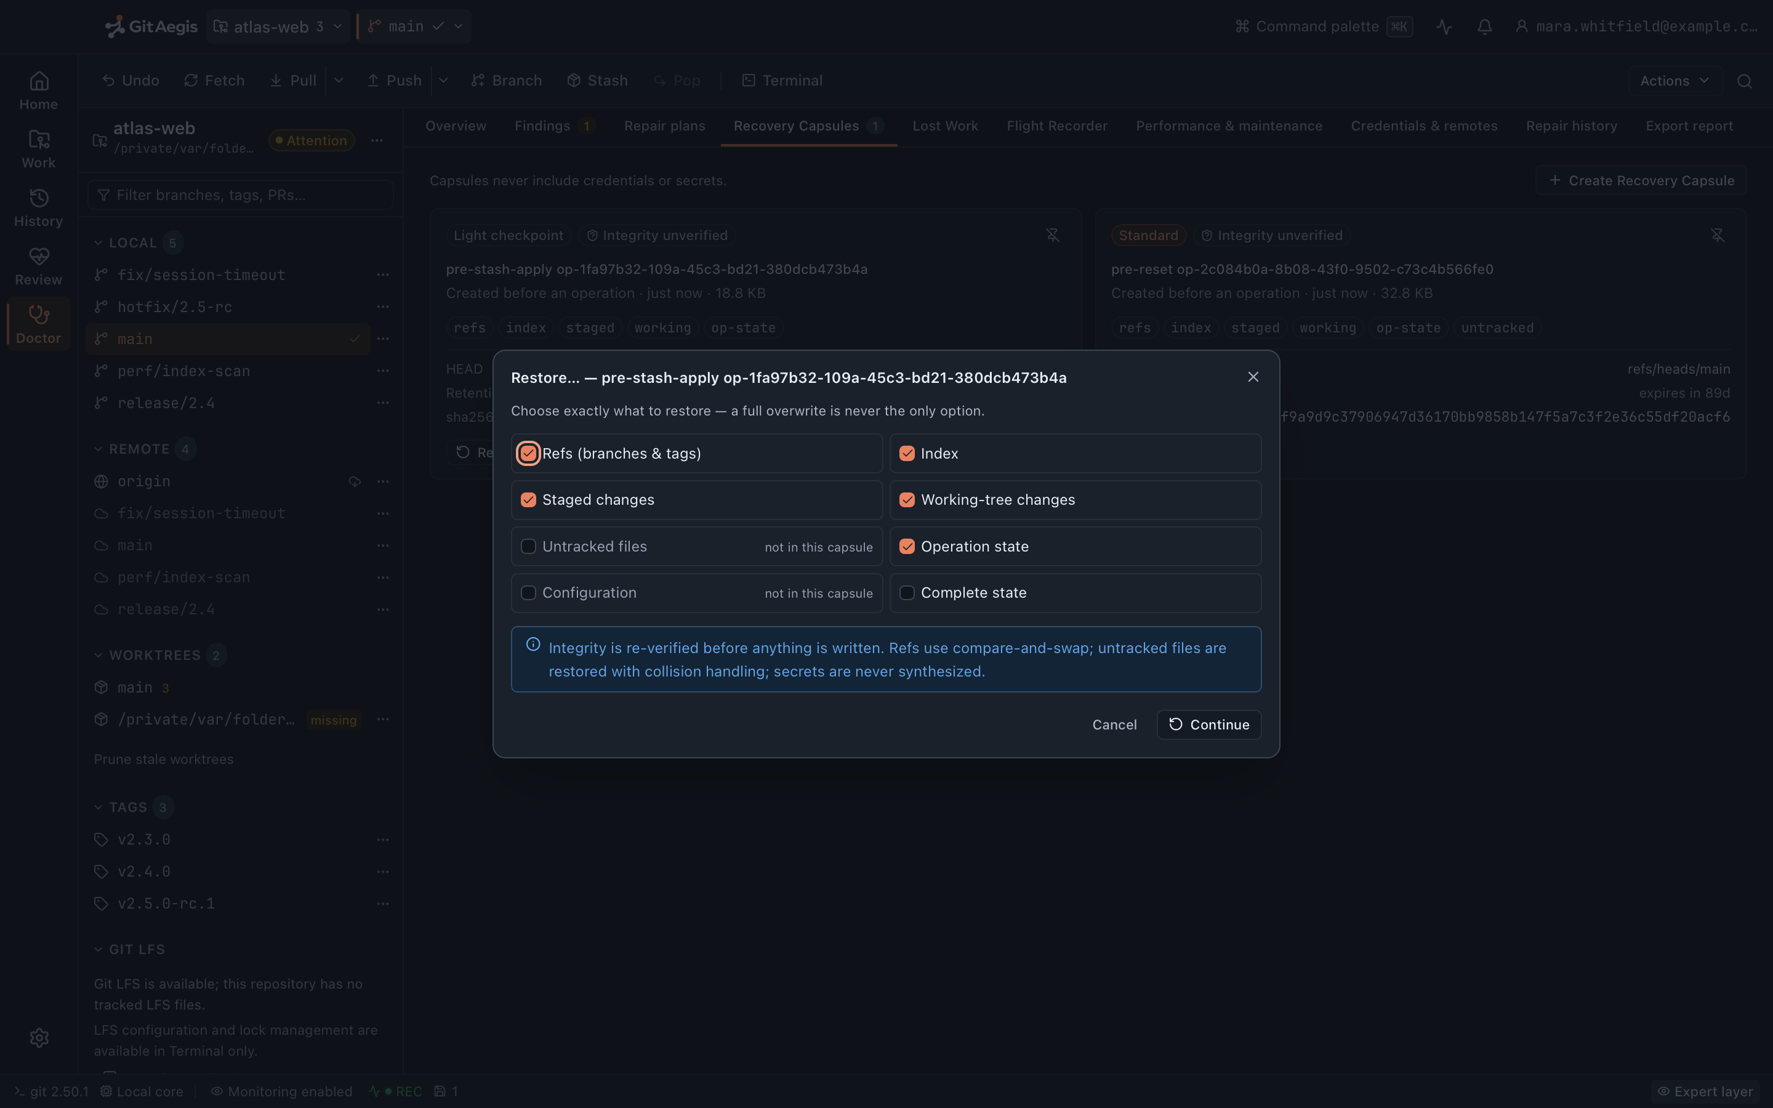Click the Pull toolbar button
The height and width of the screenshot is (1108, 1773).
click(293, 81)
